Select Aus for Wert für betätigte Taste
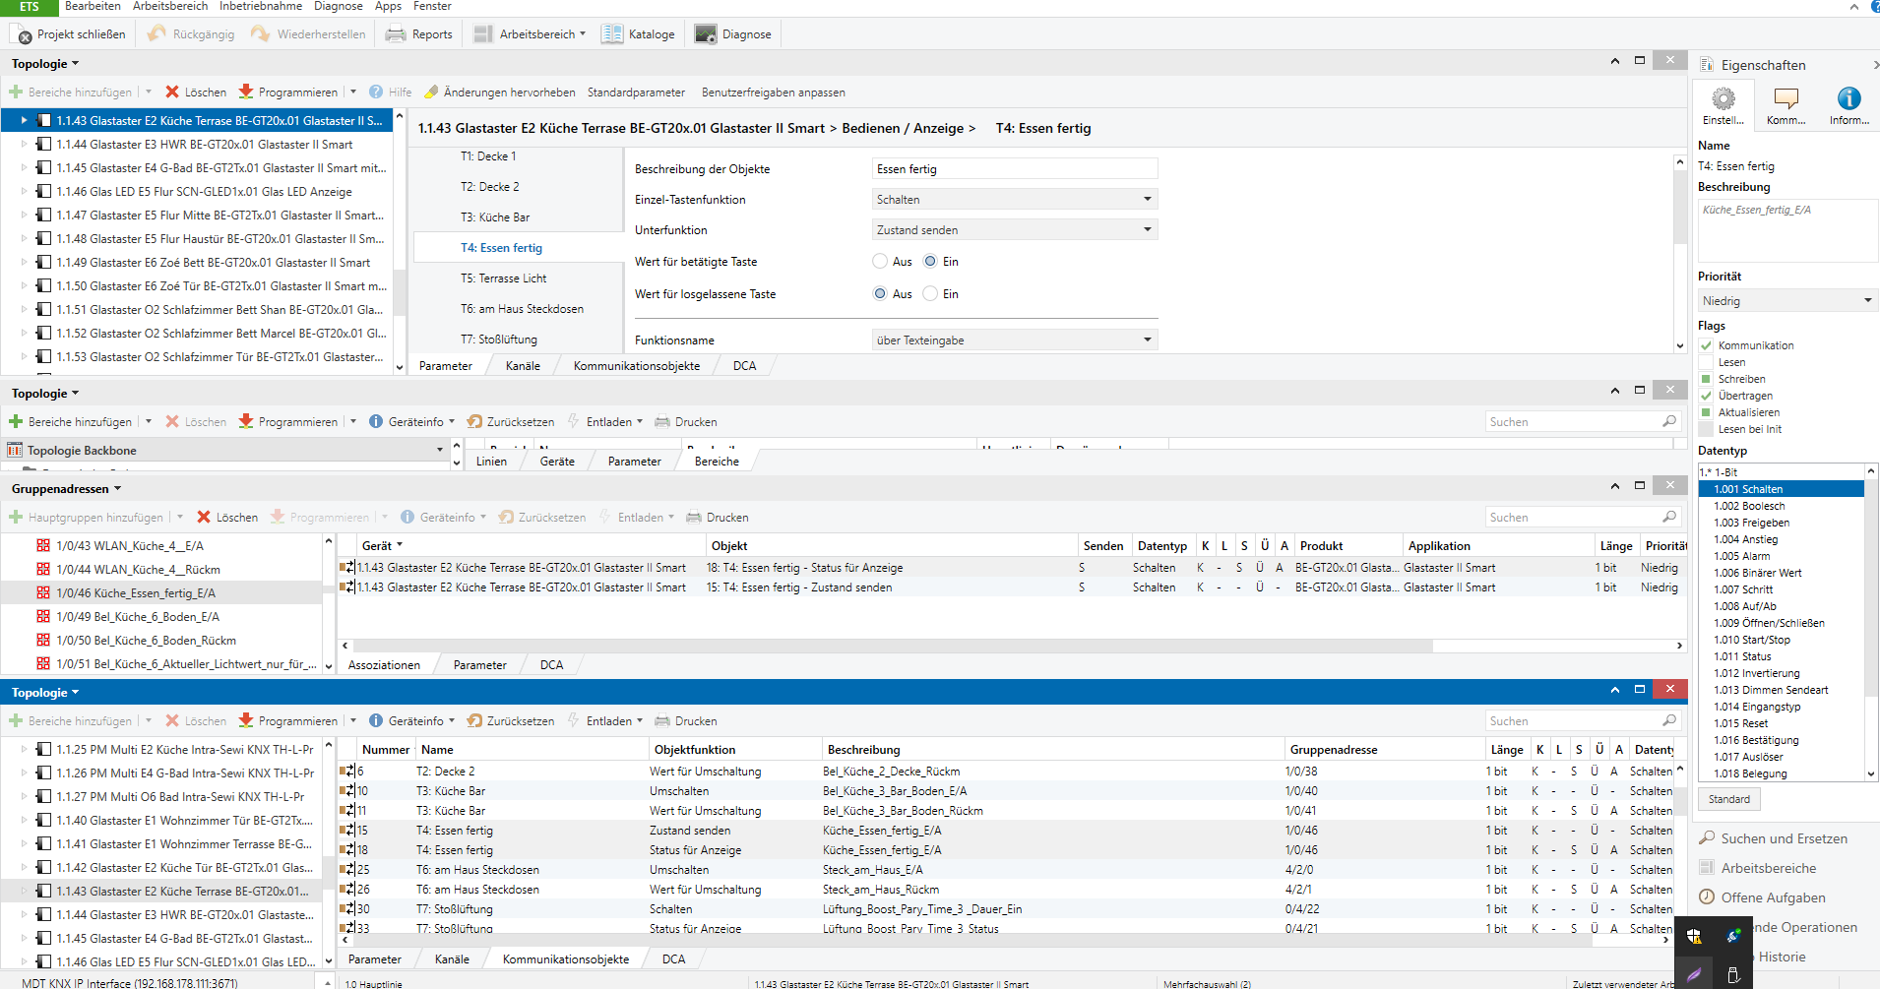Image resolution: width=1880 pixels, height=989 pixels. [x=880, y=262]
